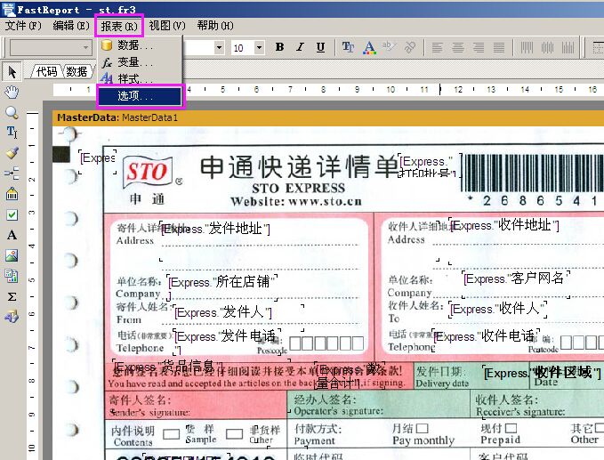
Task: Switch to the 代码 tab
Action: click(x=46, y=71)
